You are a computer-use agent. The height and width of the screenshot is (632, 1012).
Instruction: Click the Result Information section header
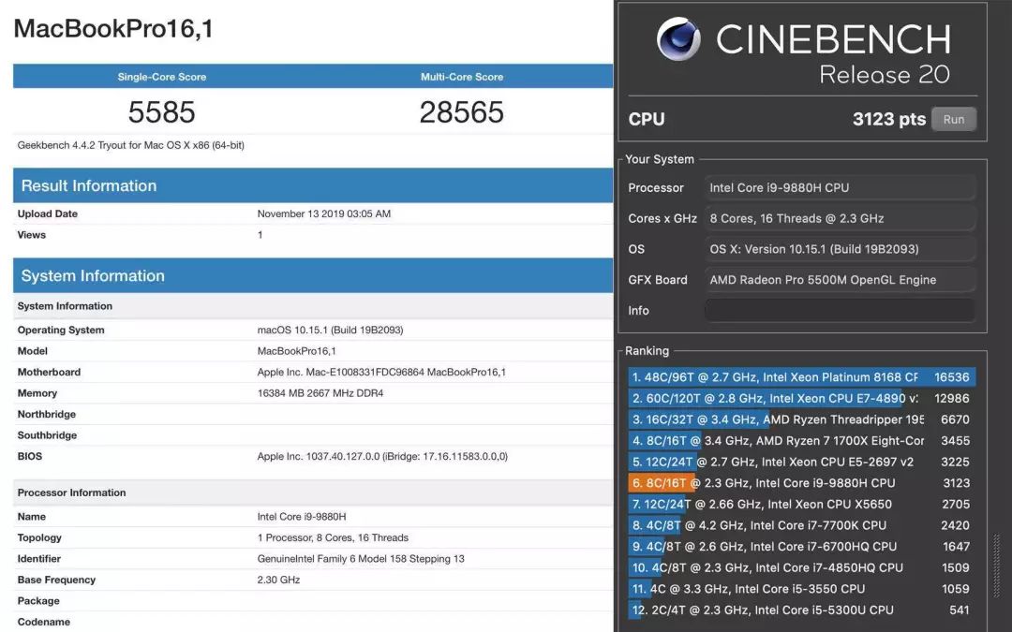(x=89, y=185)
